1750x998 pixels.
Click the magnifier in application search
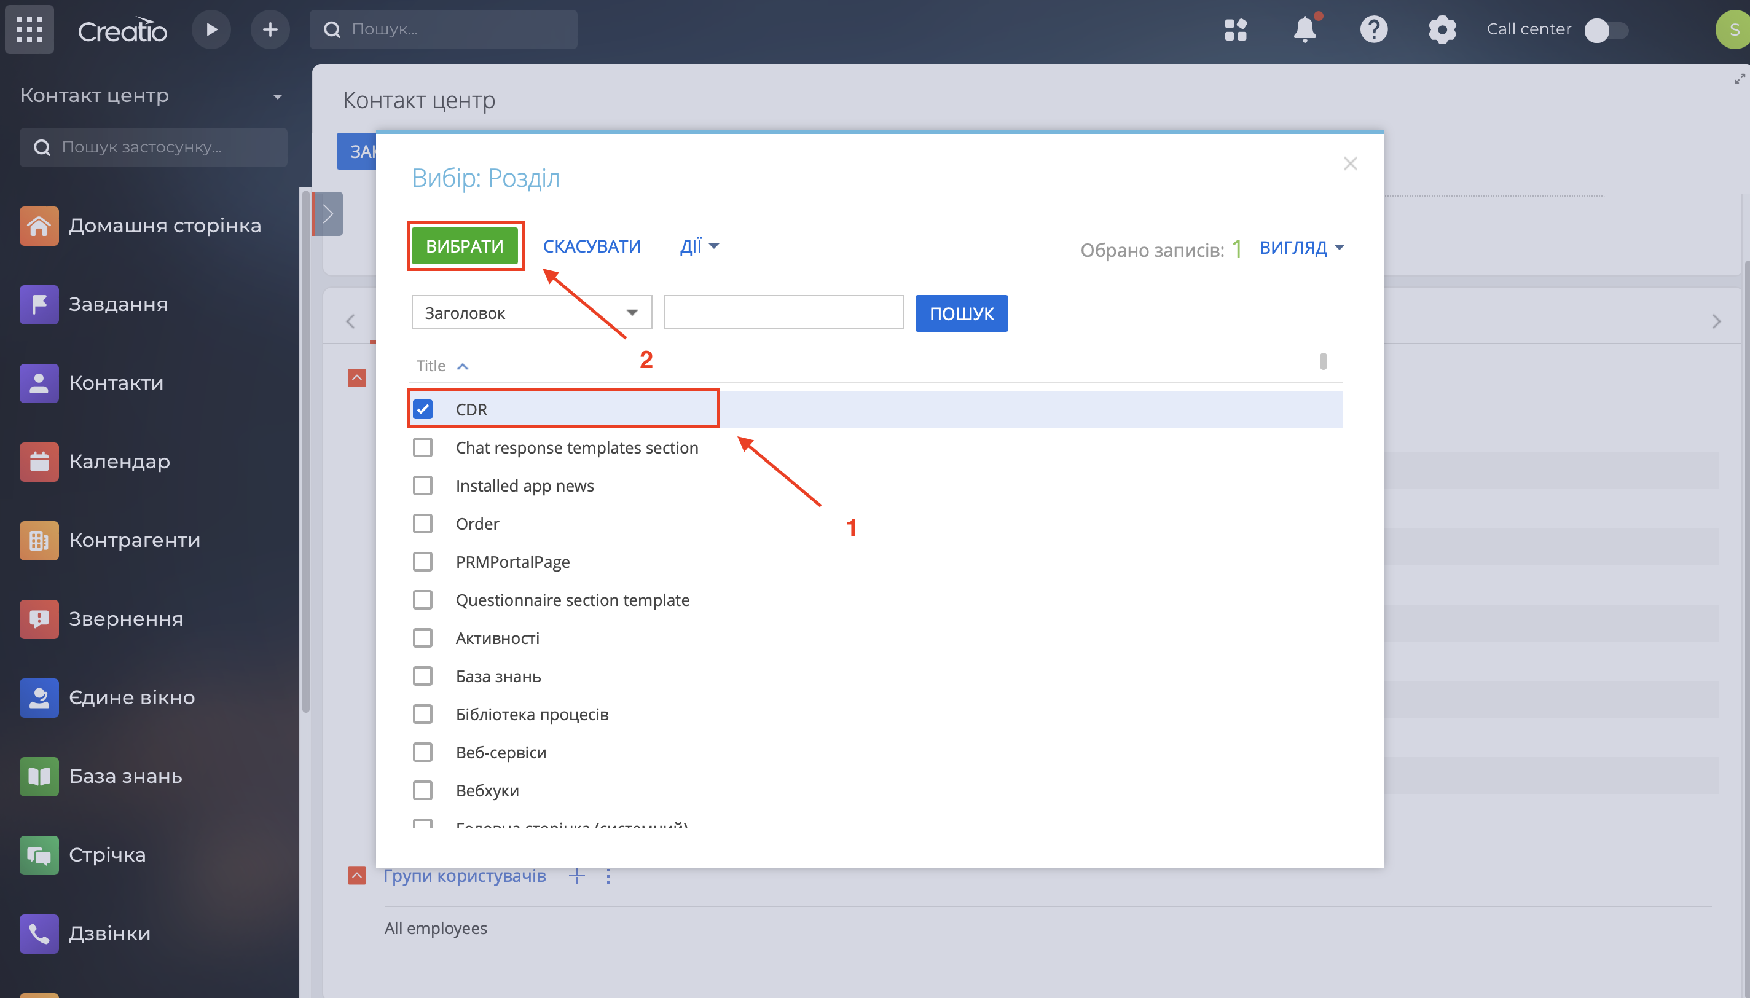coord(42,147)
